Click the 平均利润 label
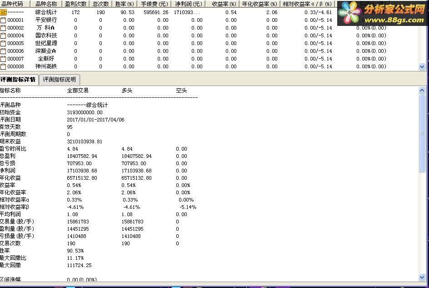The width and height of the screenshot is (429, 288). [10, 214]
